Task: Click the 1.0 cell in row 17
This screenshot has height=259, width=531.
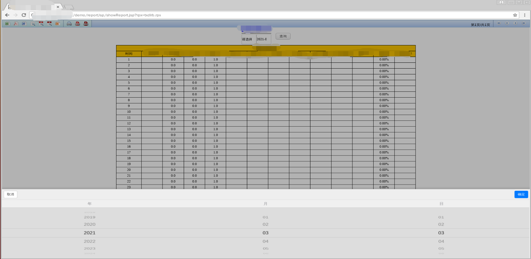Action: tap(215, 153)
